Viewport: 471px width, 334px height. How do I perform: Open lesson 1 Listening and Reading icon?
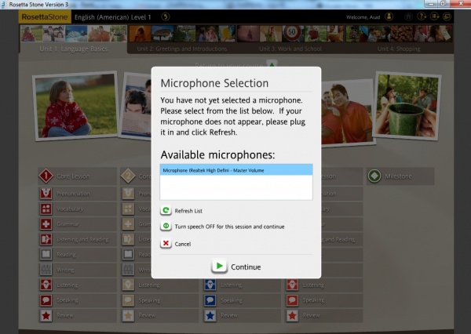[46, 239]
